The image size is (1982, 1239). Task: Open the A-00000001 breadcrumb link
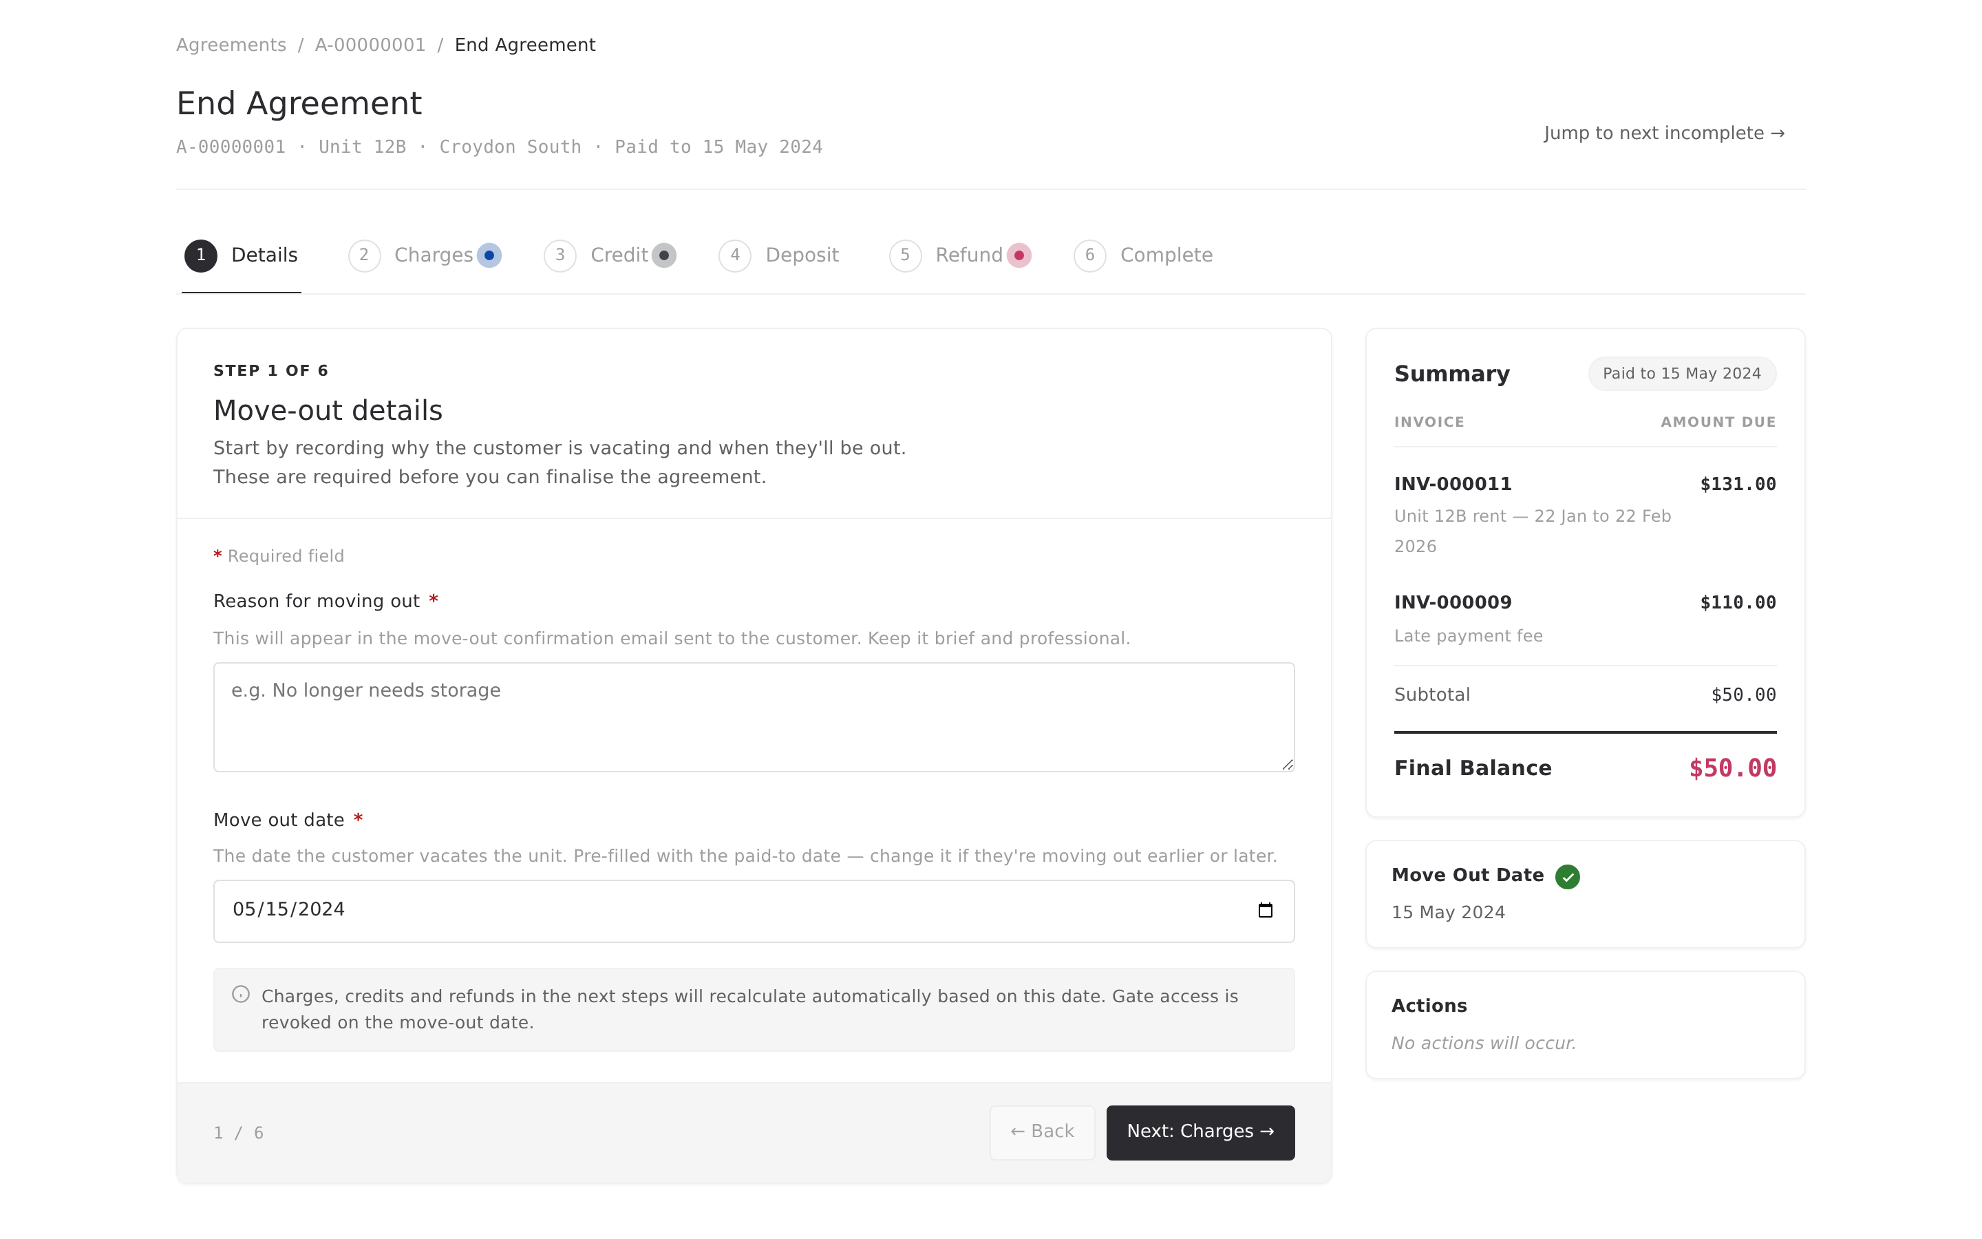point(370,45)
